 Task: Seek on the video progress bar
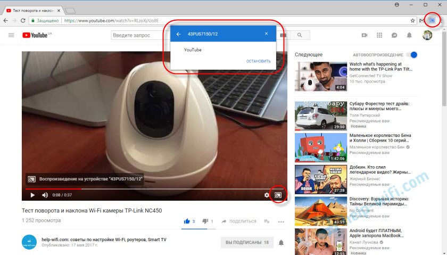pos(154,189)
